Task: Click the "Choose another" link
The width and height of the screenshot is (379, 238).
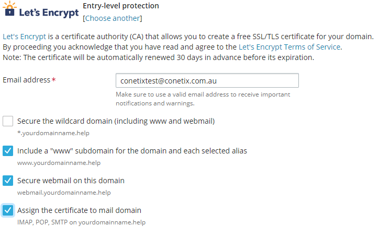Action: (113, 18)
